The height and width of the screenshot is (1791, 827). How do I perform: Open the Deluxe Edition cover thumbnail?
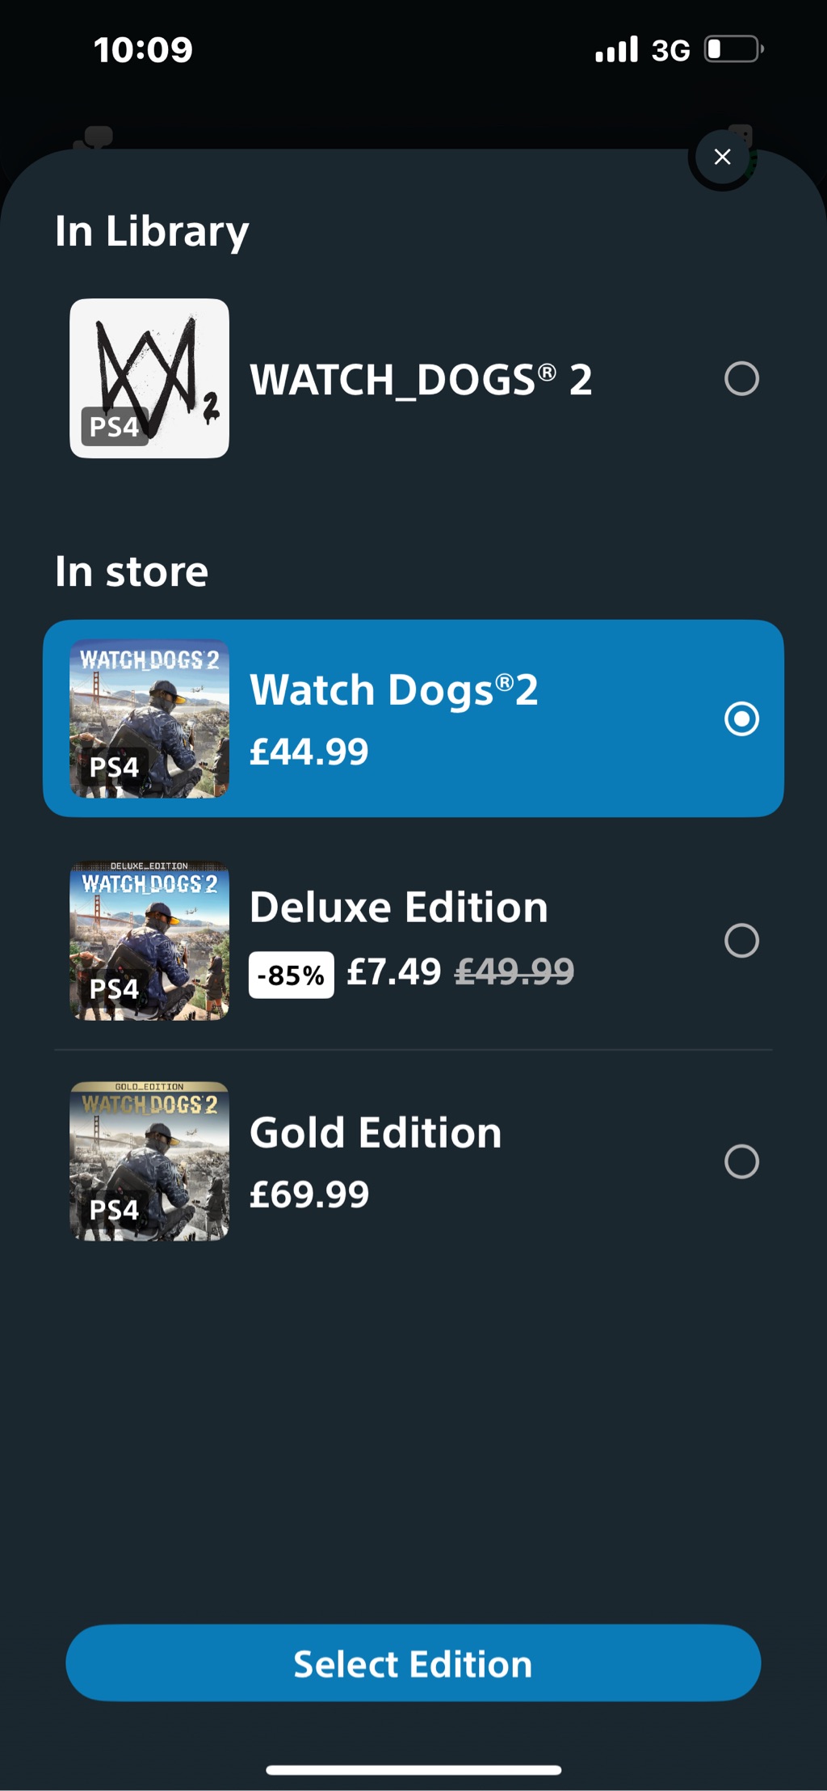[x=149, y=940]
